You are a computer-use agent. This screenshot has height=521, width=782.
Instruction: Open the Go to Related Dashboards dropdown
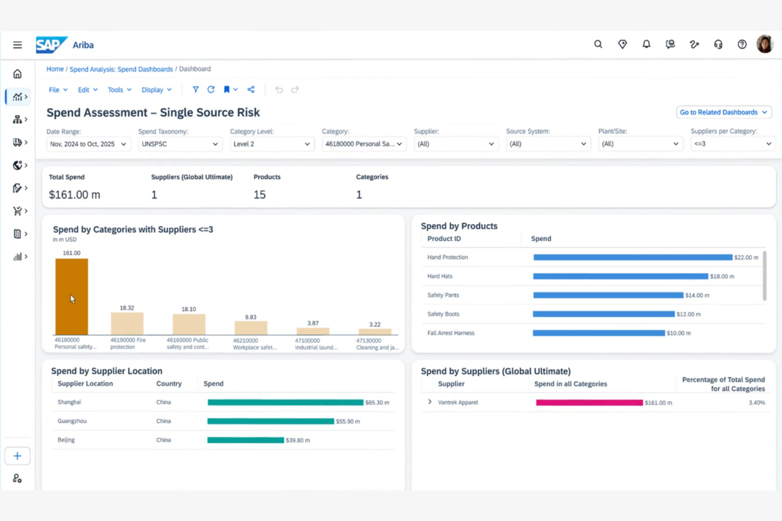[x=723, y=112]
